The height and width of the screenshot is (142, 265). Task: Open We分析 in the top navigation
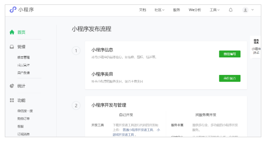195,10
